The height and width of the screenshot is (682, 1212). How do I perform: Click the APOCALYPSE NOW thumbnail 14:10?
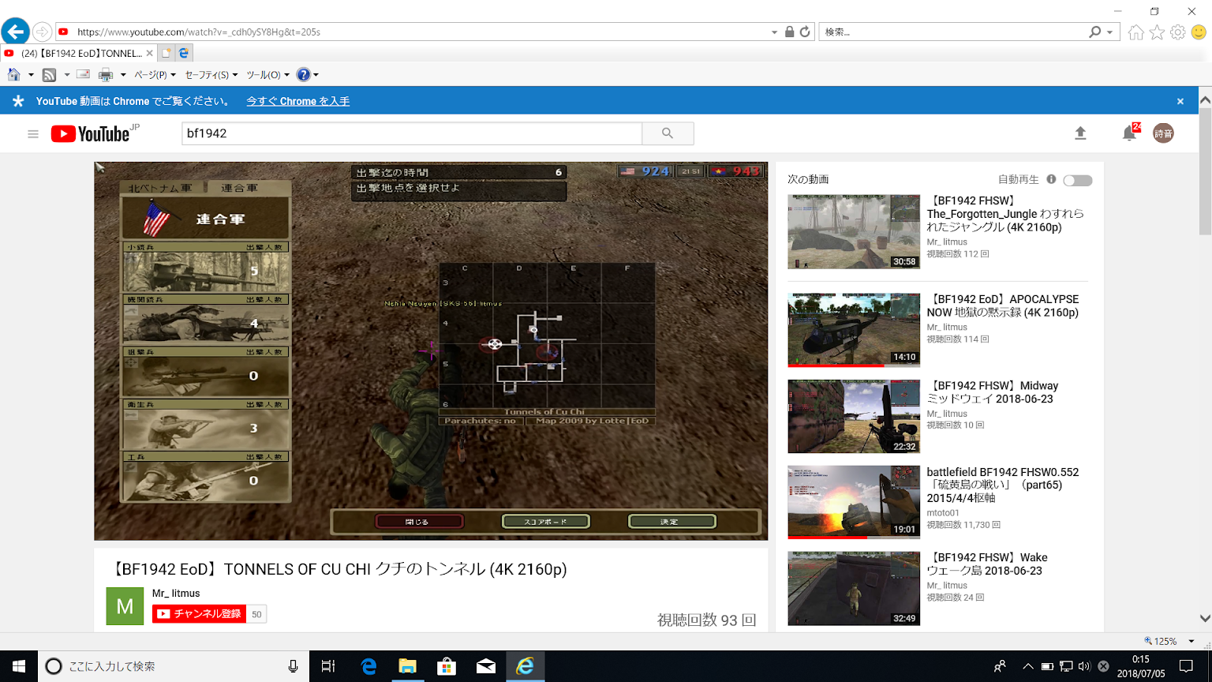pyautogui.click(x=854, y=330)
